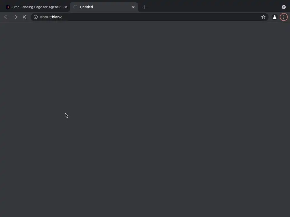
Task: Go forward using the forward arrow
Action: (15, 17)
